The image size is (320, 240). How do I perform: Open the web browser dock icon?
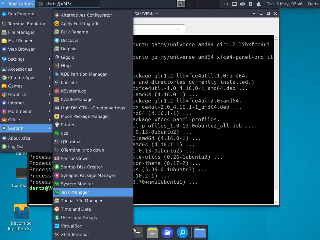coord(167,232)
